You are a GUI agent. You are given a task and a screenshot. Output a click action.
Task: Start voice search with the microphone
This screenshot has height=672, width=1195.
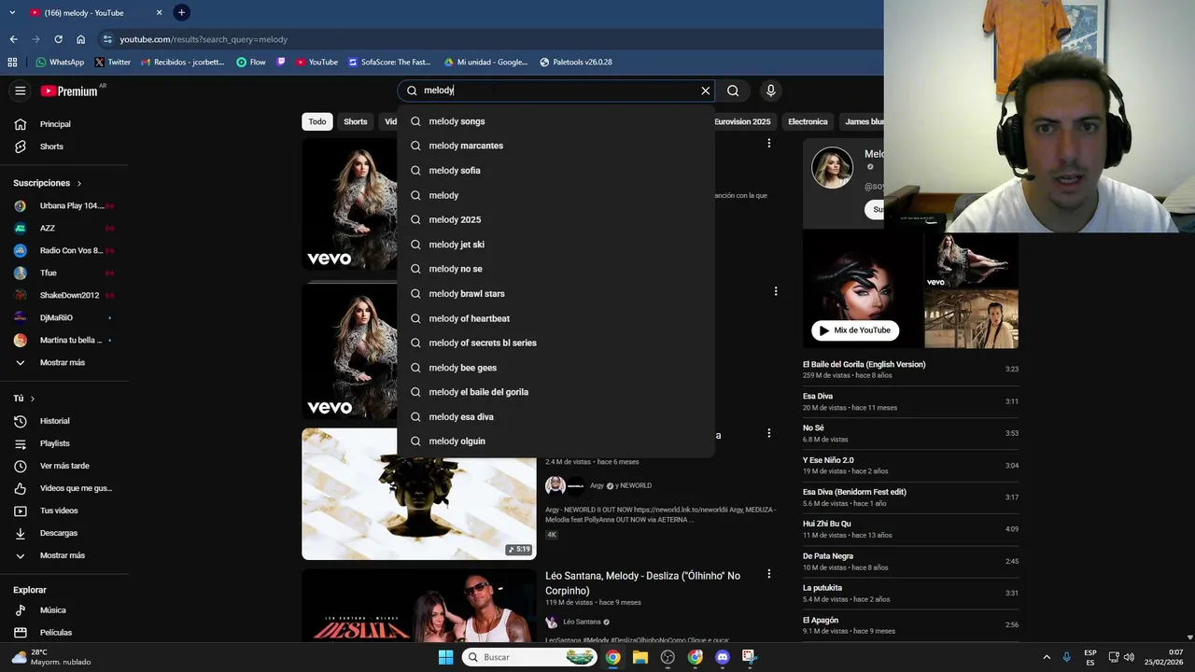(x=770, y=91)
